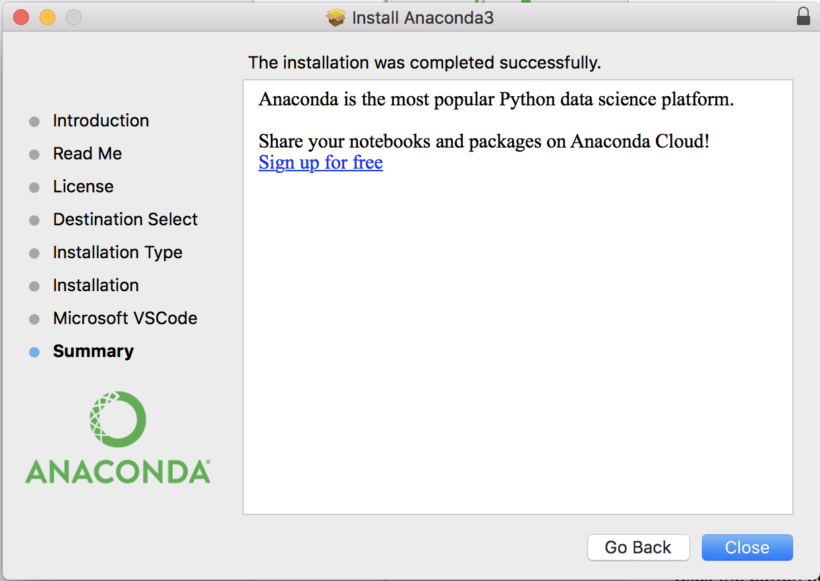Select the Read Me step
The height and width of the screenshot is (581, 820).
[88, 153]
